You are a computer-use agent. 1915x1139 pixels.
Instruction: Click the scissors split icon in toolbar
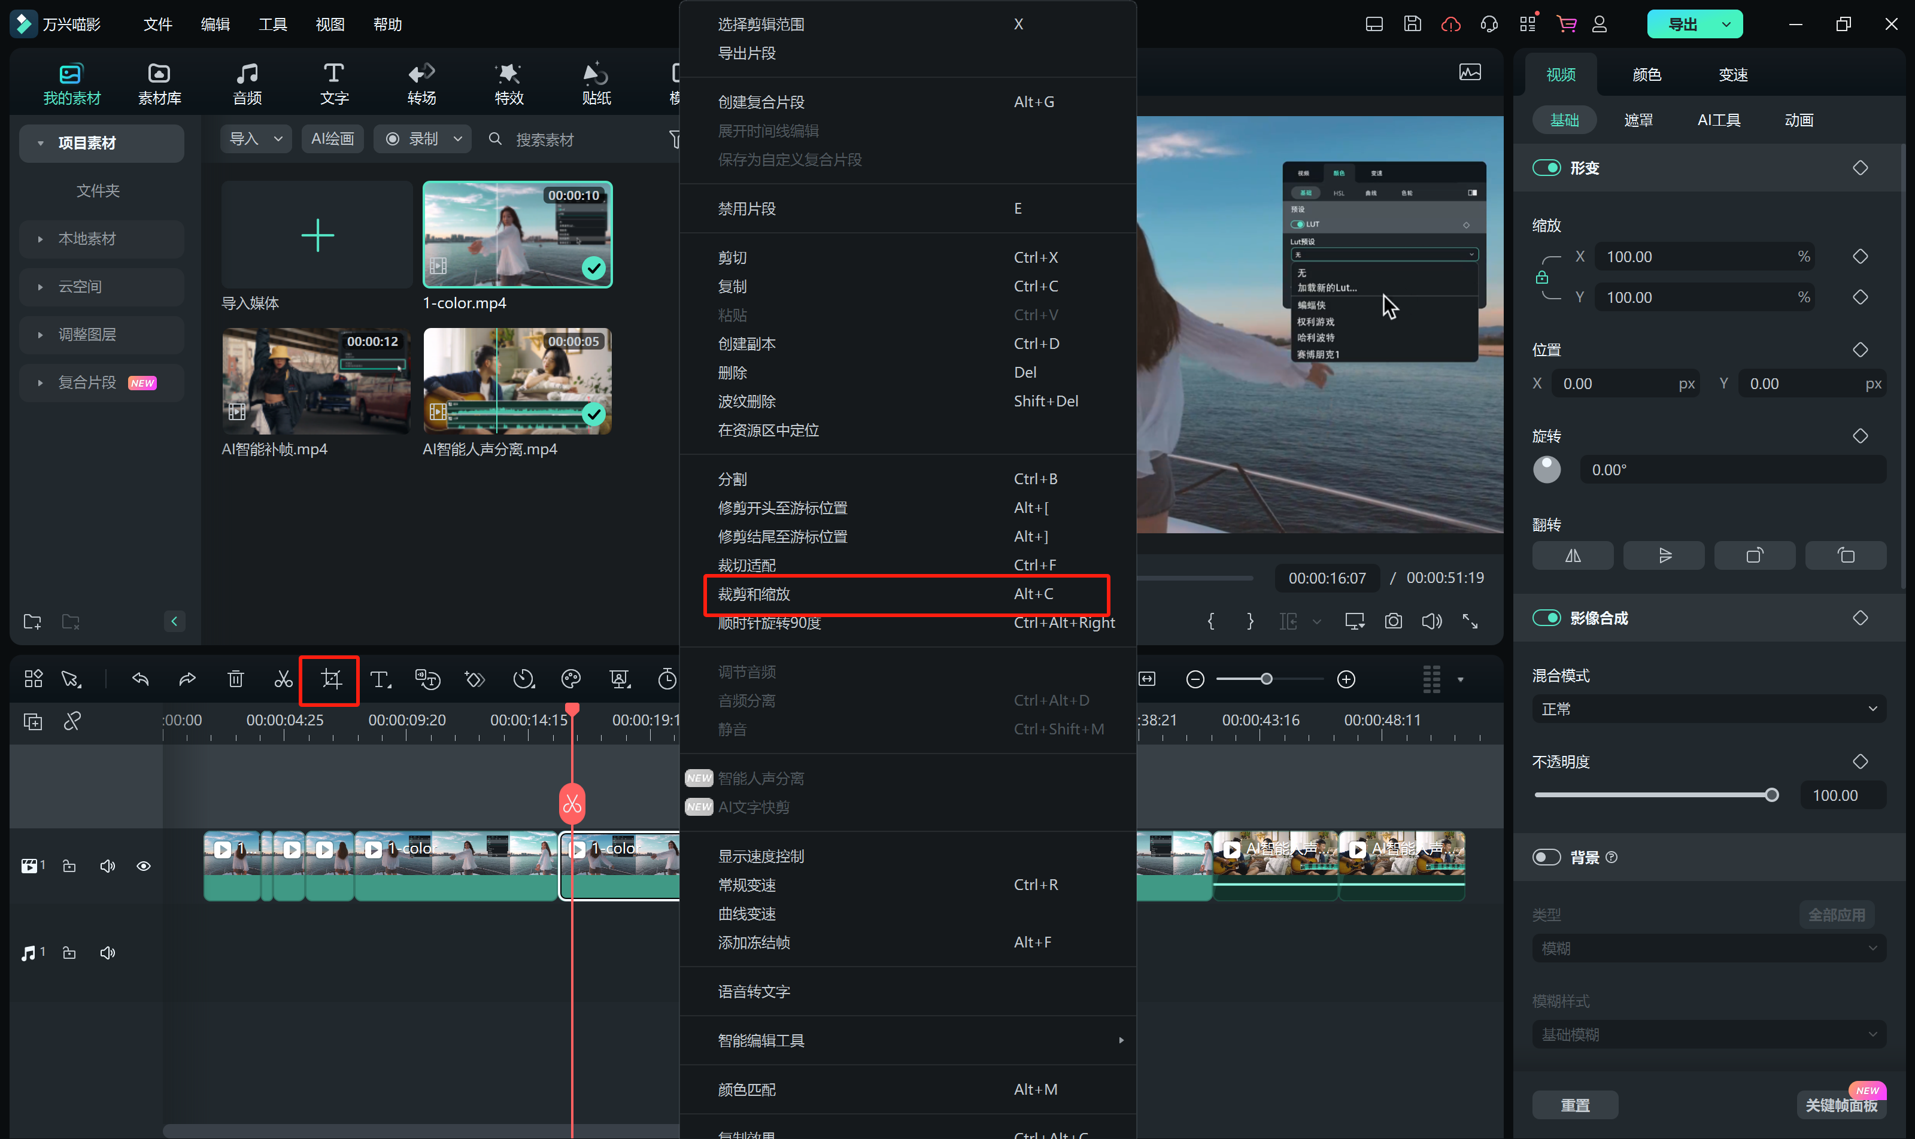tap(283, 679)
